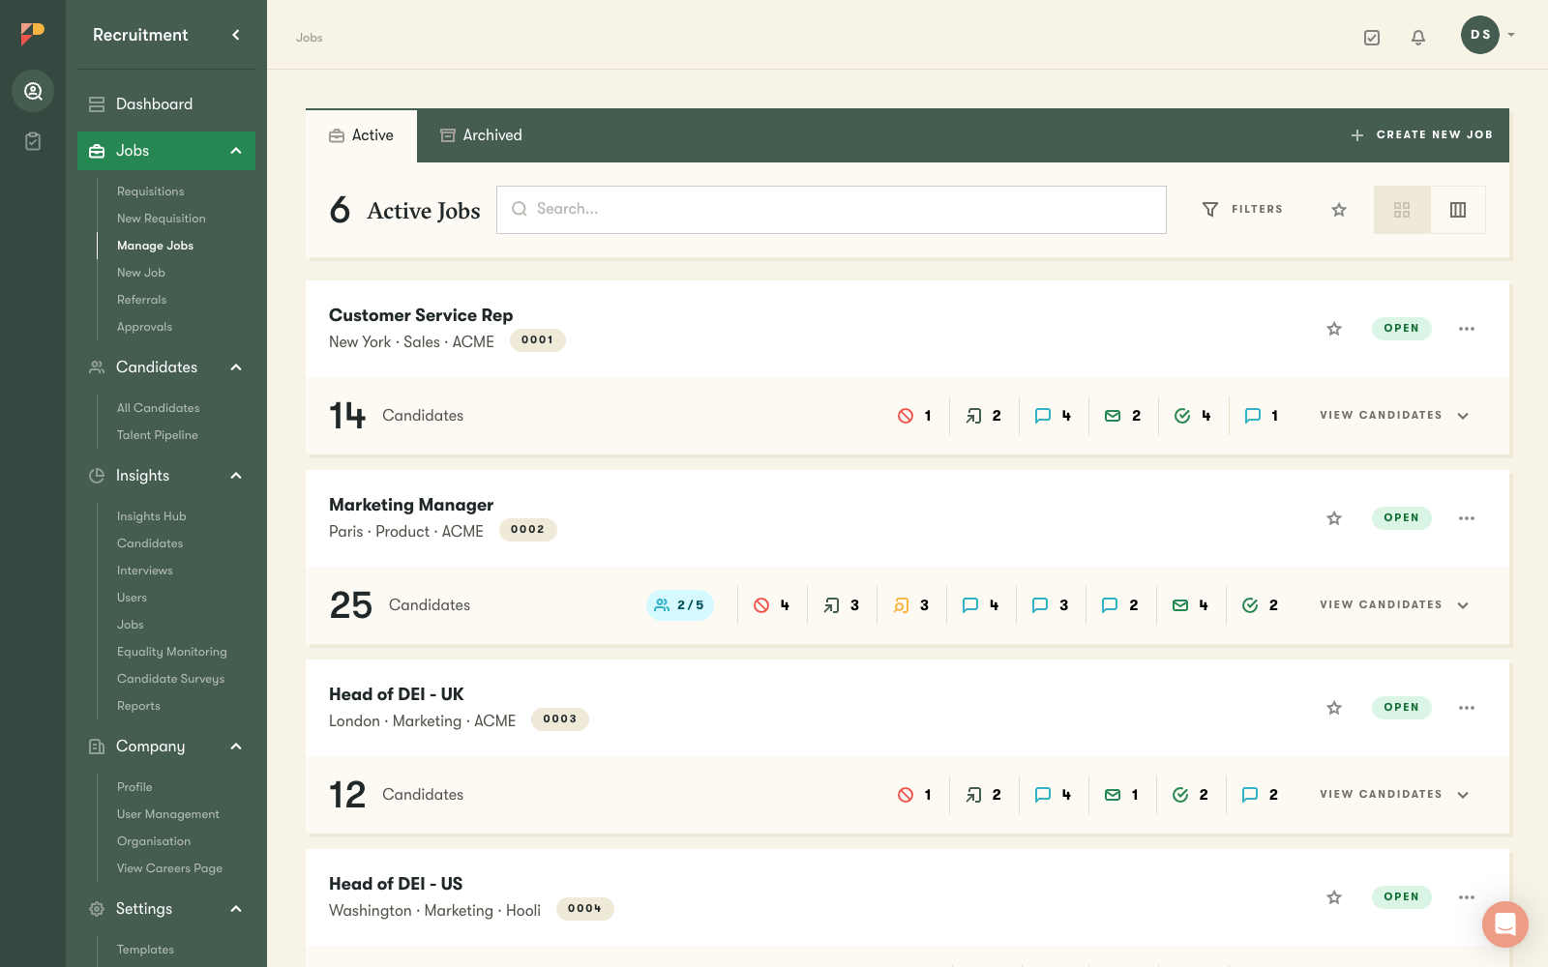Select the clipboard rail icon

(33, 141)
